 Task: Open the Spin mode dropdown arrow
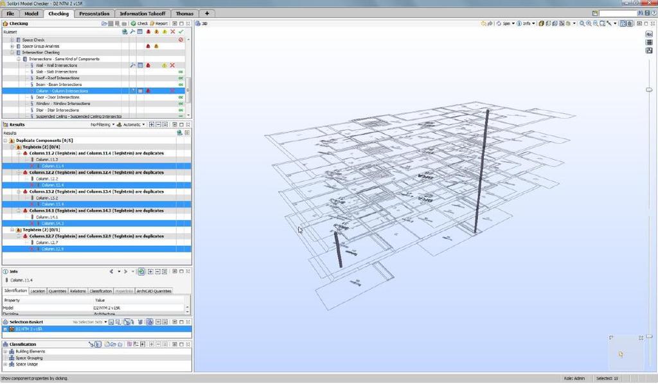(x=513, y=24)
